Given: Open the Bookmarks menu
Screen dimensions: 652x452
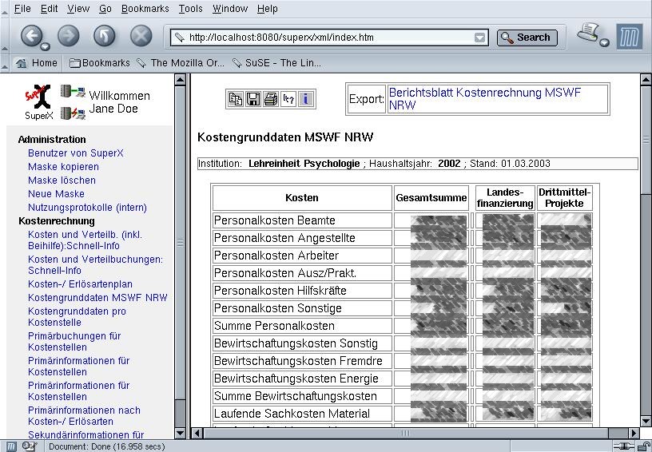Looking at the screenshot, I should [x=145, y=9].
